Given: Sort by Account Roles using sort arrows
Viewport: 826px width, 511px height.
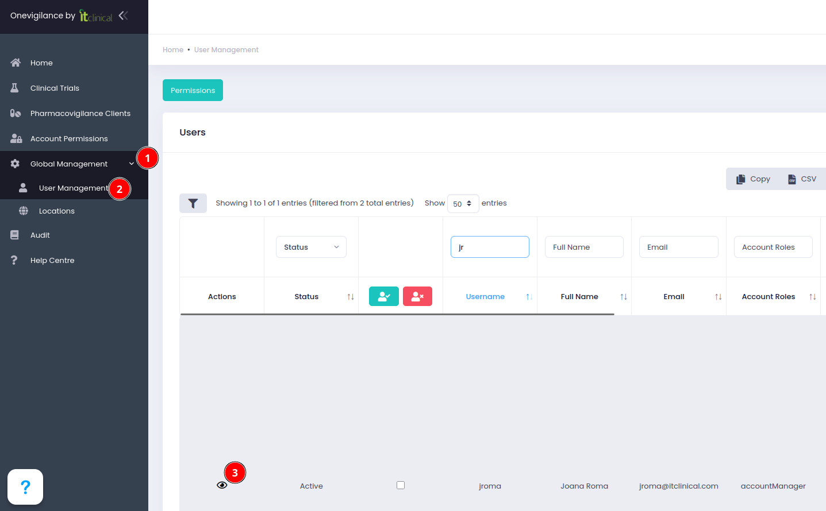Looking at the screenshot, I should click(x=813, y=297).
